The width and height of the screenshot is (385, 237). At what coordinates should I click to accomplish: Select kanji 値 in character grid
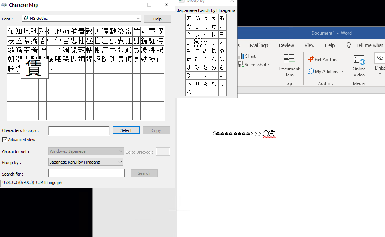tap(11, 31)
